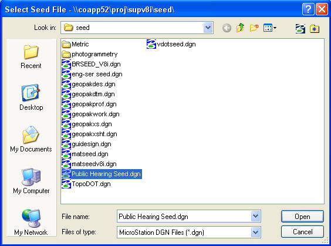Image resolution: width=331 pixels, height=246 pixels.
Task: Open the Views menu icon
Action: (270, 28)
